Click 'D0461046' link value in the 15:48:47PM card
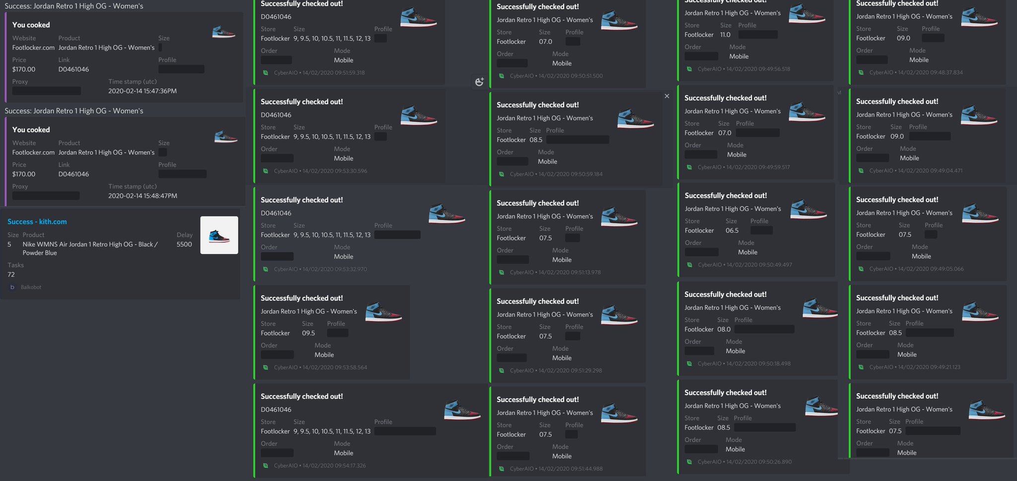This screenshot has width=1017, height=481. (x=73, y=174)
